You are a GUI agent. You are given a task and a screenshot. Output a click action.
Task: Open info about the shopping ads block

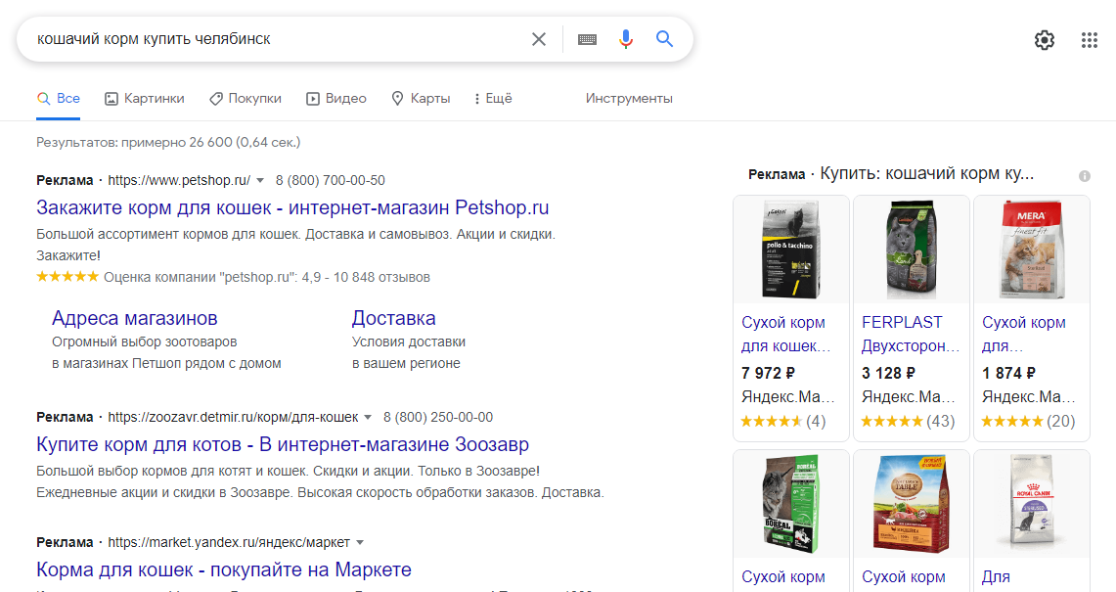[x=1084, y=176]
